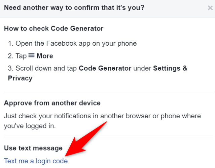Click the hamburger menu icon in step 2
Screen dimensions: 215x168
click(x=32, y=56)
